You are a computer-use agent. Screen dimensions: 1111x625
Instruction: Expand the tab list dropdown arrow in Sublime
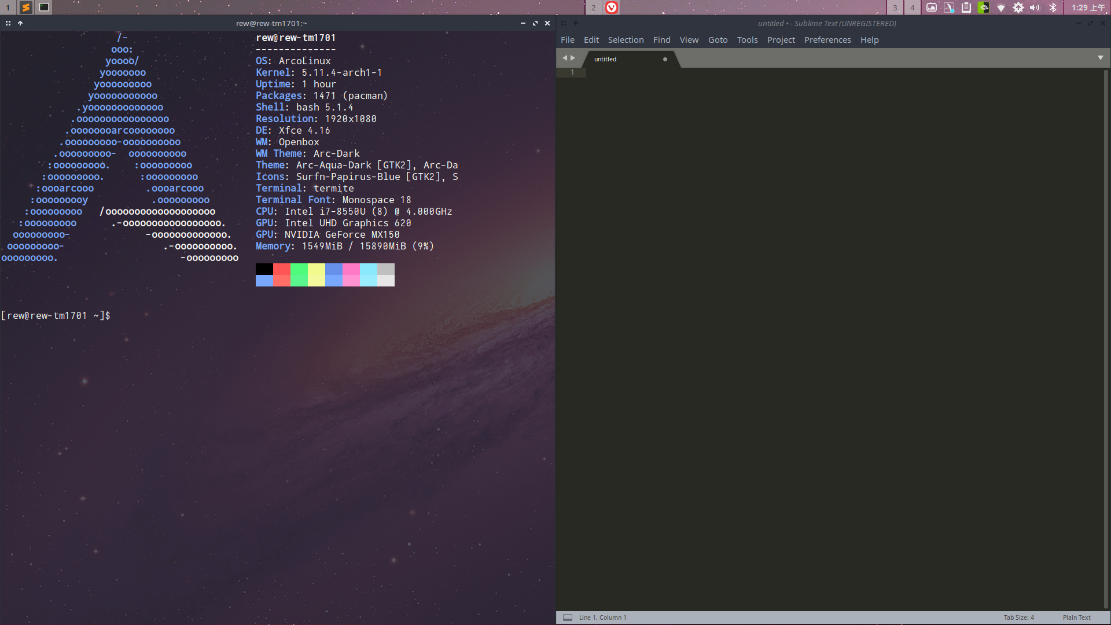click(1100, 58)
